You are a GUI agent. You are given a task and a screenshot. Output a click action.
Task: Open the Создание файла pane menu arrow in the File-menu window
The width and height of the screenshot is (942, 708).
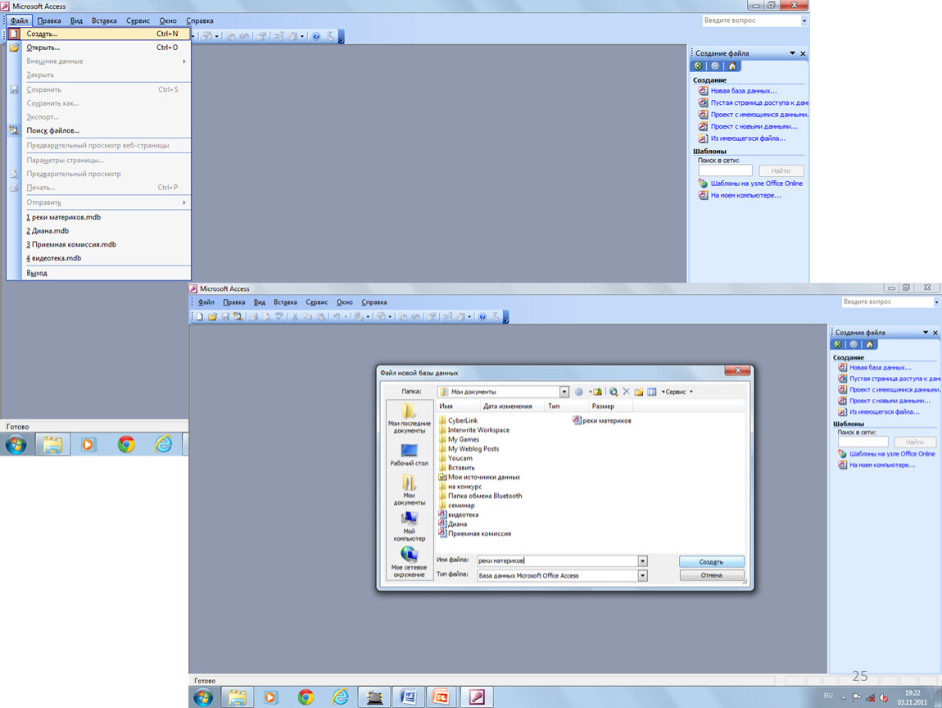click(x=792, y=53)
